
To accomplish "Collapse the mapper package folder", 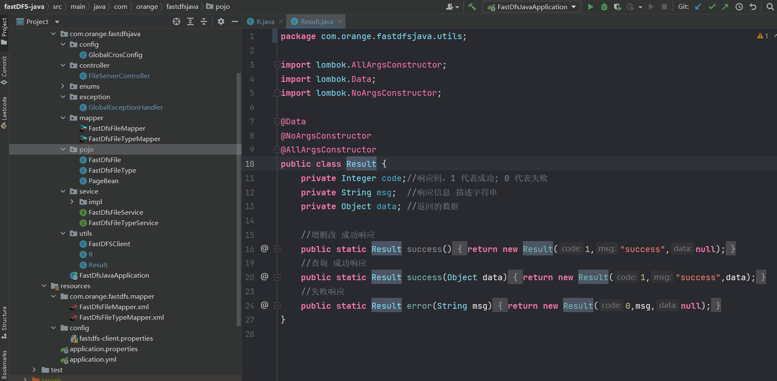I will click(x=63, y=118).
